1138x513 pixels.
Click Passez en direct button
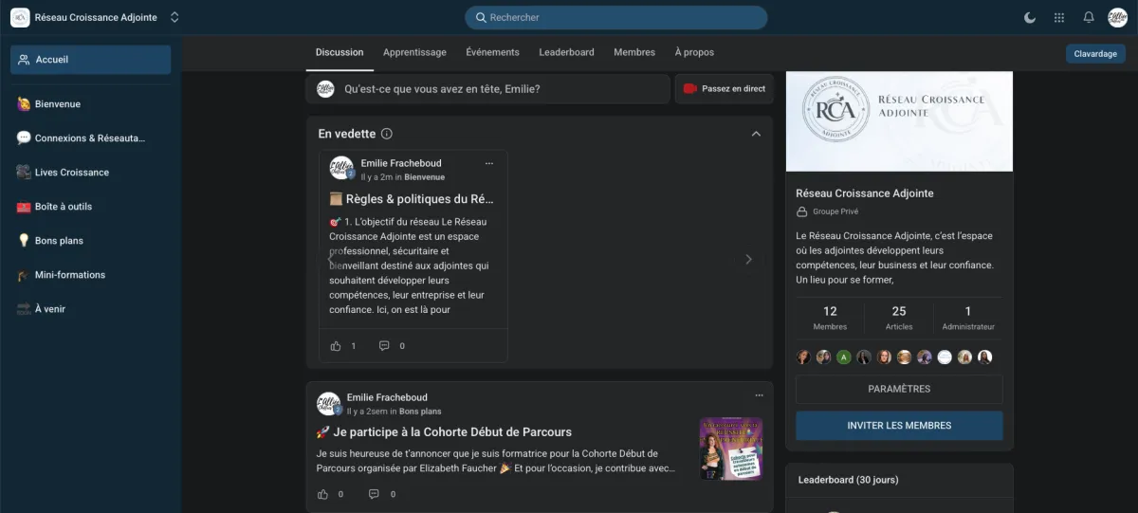[724, 89]
